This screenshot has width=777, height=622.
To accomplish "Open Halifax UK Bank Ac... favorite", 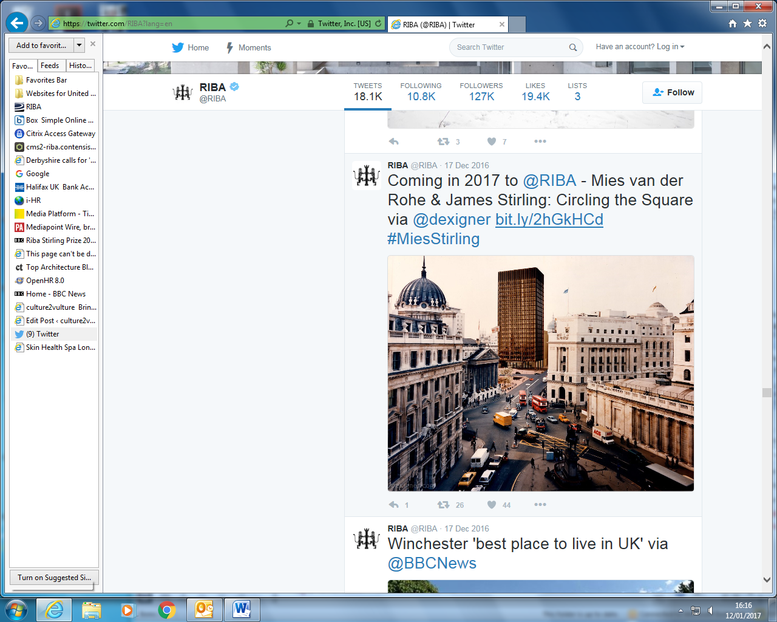I will click(x=53, y=187).
